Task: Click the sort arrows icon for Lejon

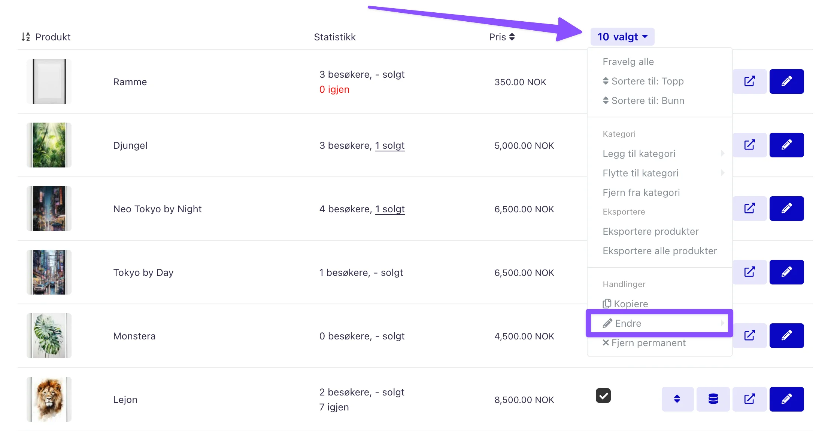Action: tap(677, 399)
